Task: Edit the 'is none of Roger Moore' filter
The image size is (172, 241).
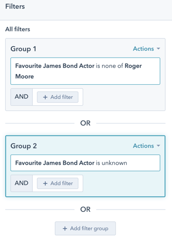Action: pos(86,71)
